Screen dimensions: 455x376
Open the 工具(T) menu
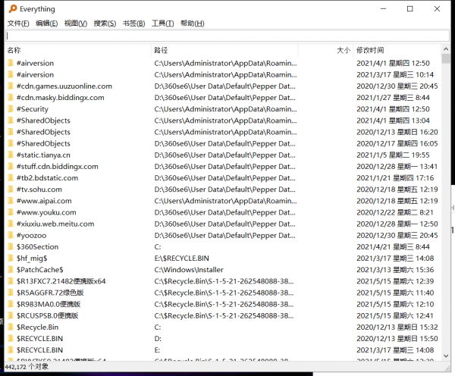[163, 23]
